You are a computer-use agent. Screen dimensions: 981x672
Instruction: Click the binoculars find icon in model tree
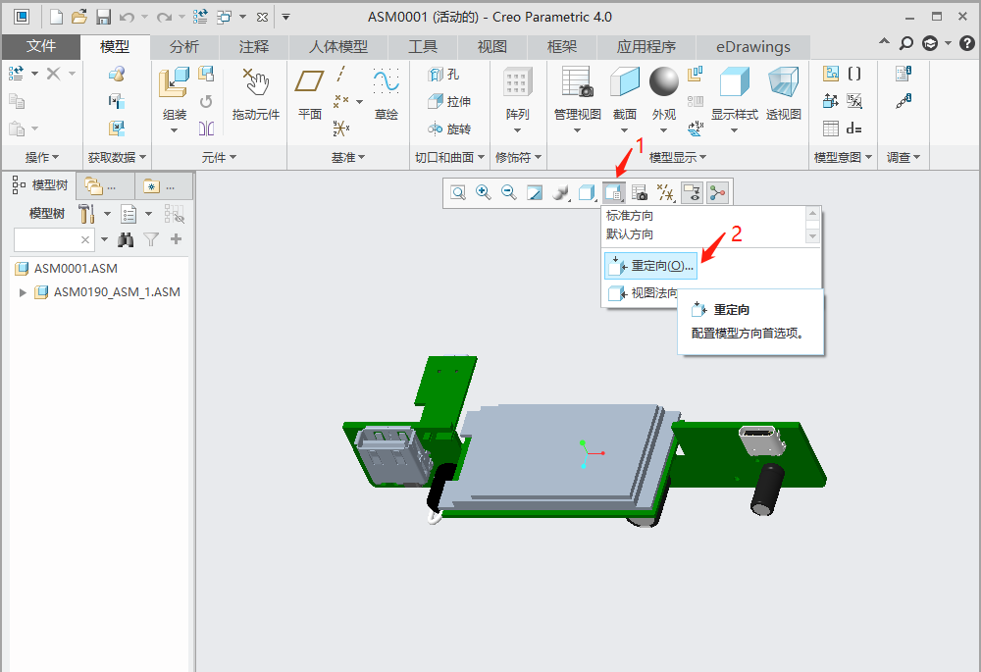click(x=126, y=239)
